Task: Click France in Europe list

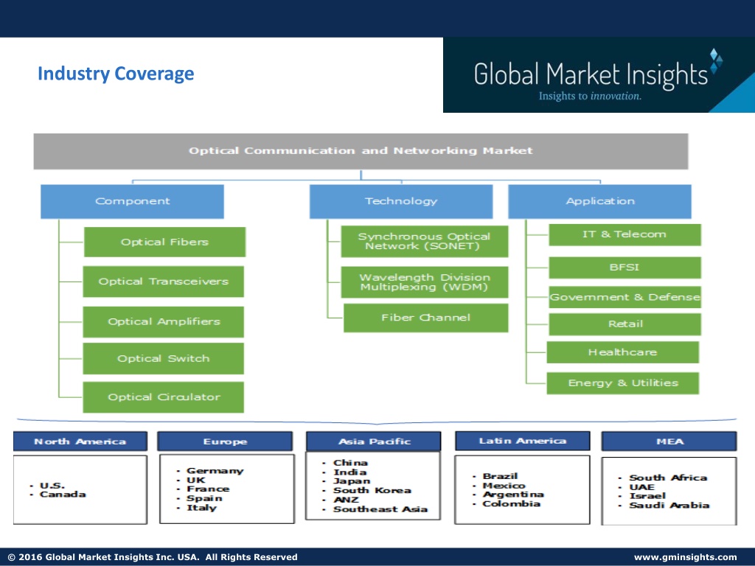Action: click(x=208, y=489)
